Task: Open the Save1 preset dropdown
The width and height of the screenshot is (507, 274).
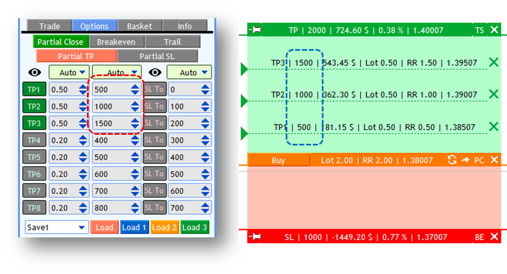Action: pos(56,227)
